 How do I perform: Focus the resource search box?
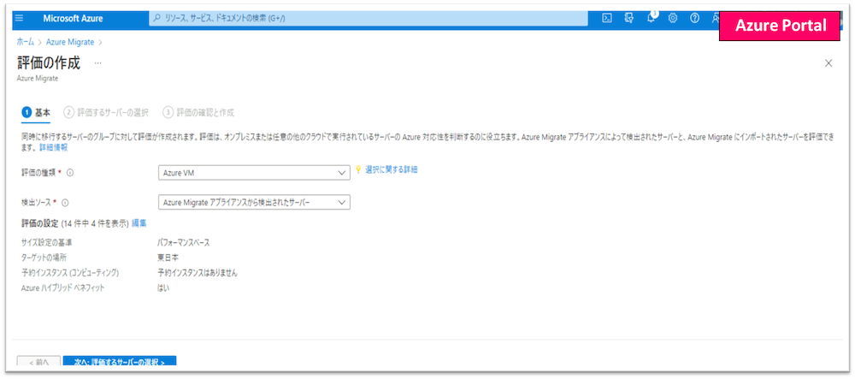coord(369,18)
